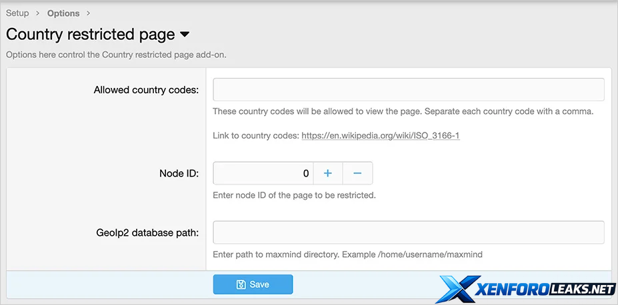Click the Node ID label
The width and height of the screenshot is (618, 305).
pyautogui.click(x=179, y=173)
